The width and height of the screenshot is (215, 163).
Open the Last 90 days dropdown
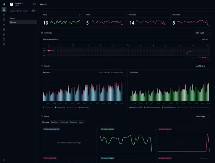[x=203, y=66]
